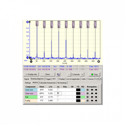Switch to the FFT tab
This screenshot has height=125, width=125.
click(x=54, y=79)
